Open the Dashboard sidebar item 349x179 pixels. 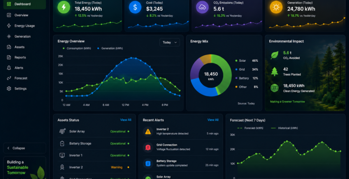pos(25,4)
